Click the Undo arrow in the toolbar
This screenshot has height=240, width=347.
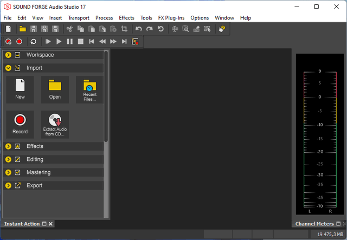(x=139, y=29)
